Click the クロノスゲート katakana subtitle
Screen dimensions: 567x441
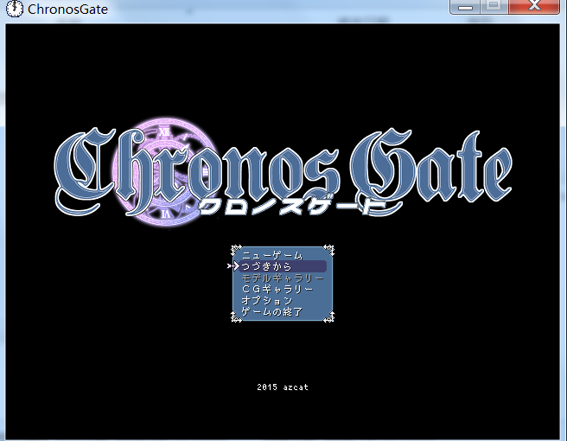(x=290, y=207)
